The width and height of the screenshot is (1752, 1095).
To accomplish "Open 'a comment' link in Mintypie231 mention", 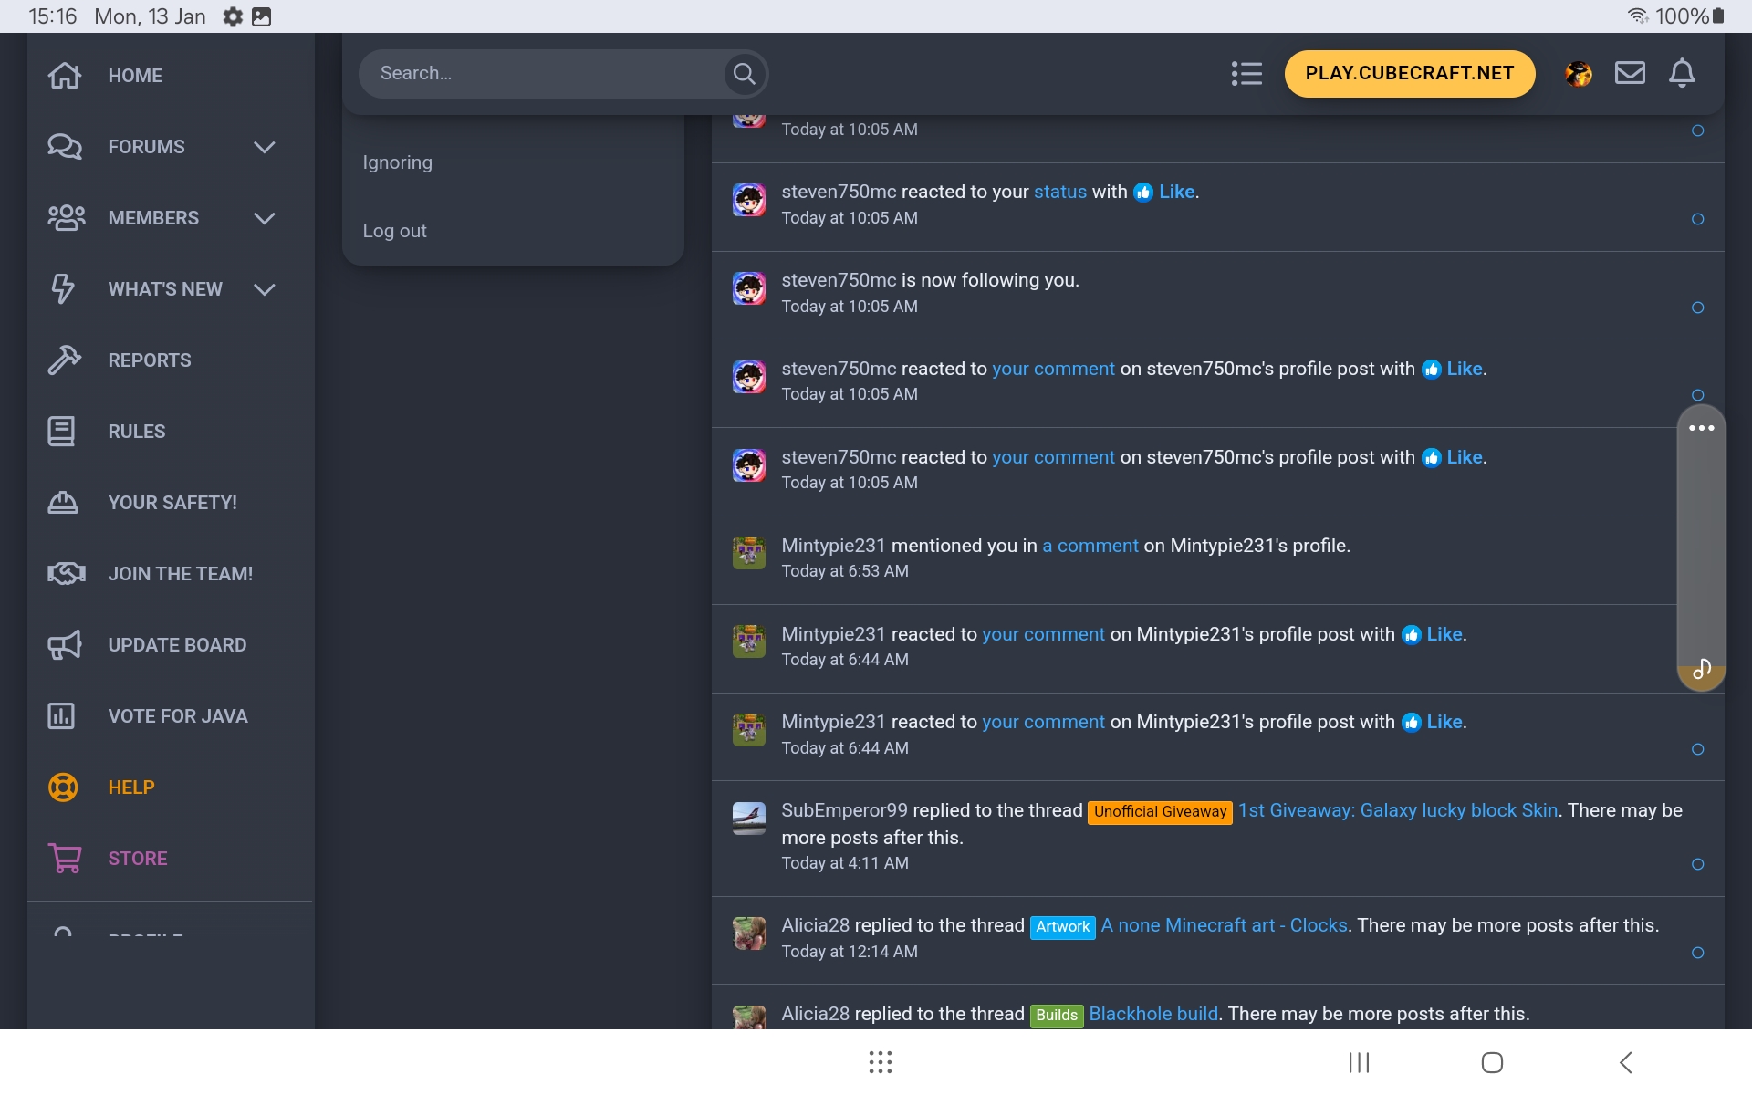I will [1090, 547].
